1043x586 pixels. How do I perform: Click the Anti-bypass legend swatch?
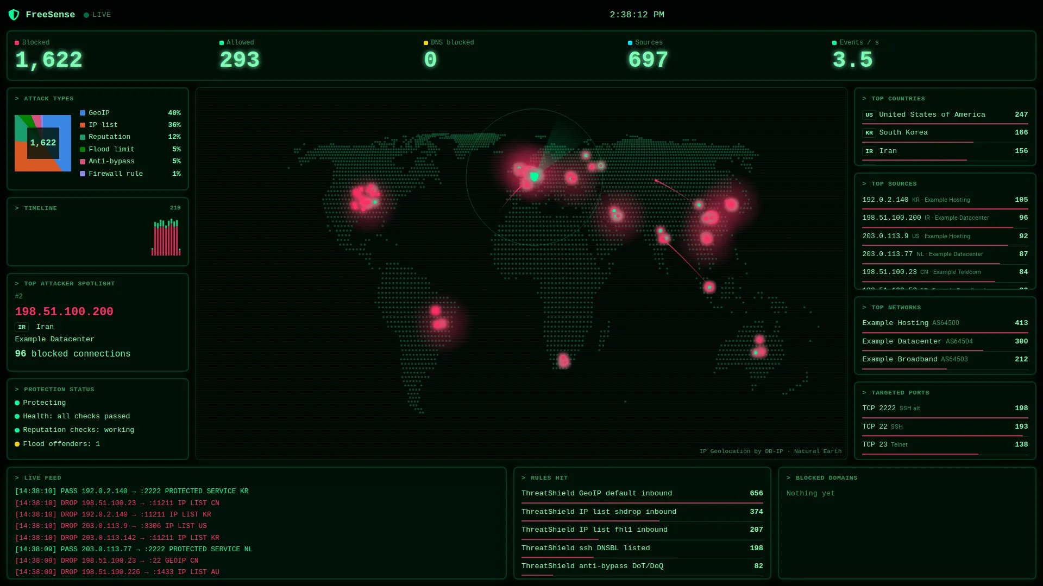pos(83,162)
